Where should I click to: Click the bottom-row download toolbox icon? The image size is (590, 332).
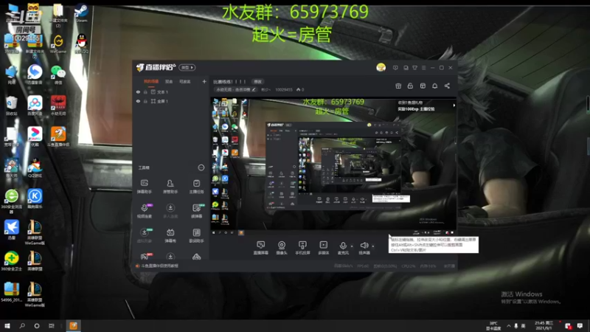pos(170,257)
